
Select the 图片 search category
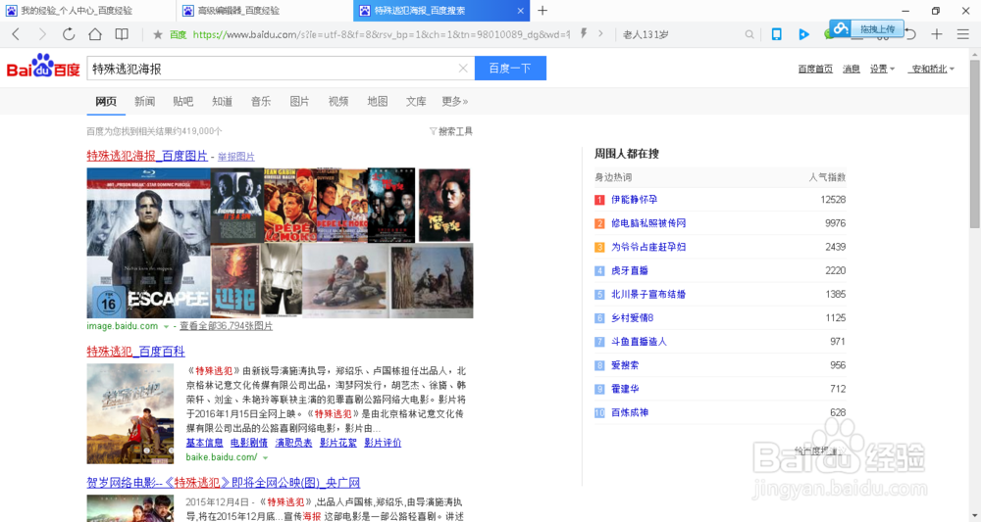299,101
